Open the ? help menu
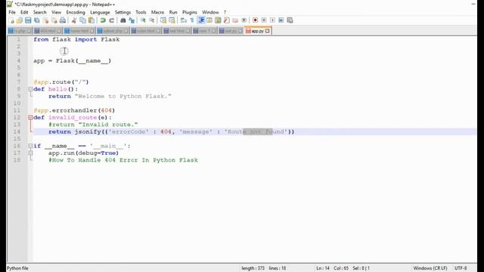The width and height of the screenshot is (484, 272). (225, 12)
